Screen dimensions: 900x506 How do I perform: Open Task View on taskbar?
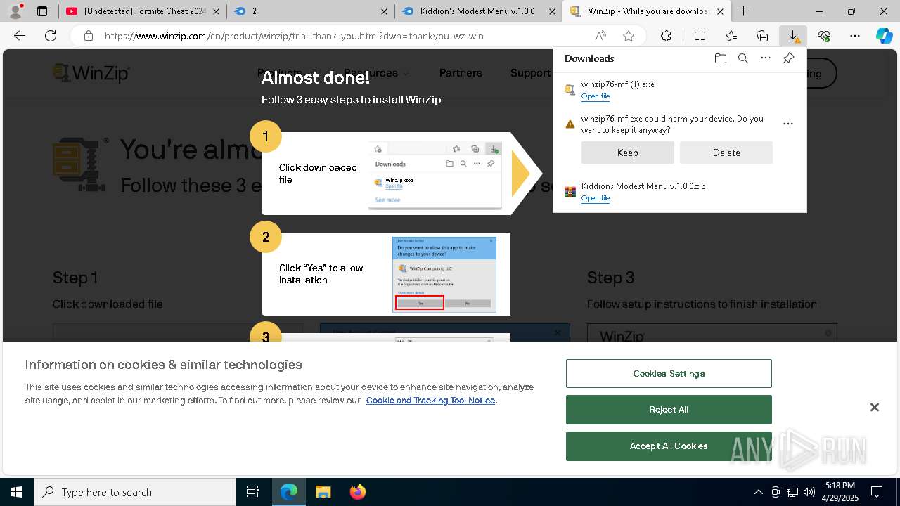pyautogui.click(x=253, y=492)
